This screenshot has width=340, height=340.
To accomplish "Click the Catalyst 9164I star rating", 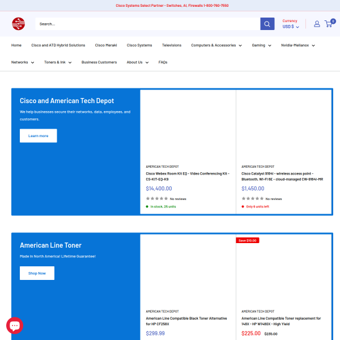I will pyautogui.click(x=253, y=198).
